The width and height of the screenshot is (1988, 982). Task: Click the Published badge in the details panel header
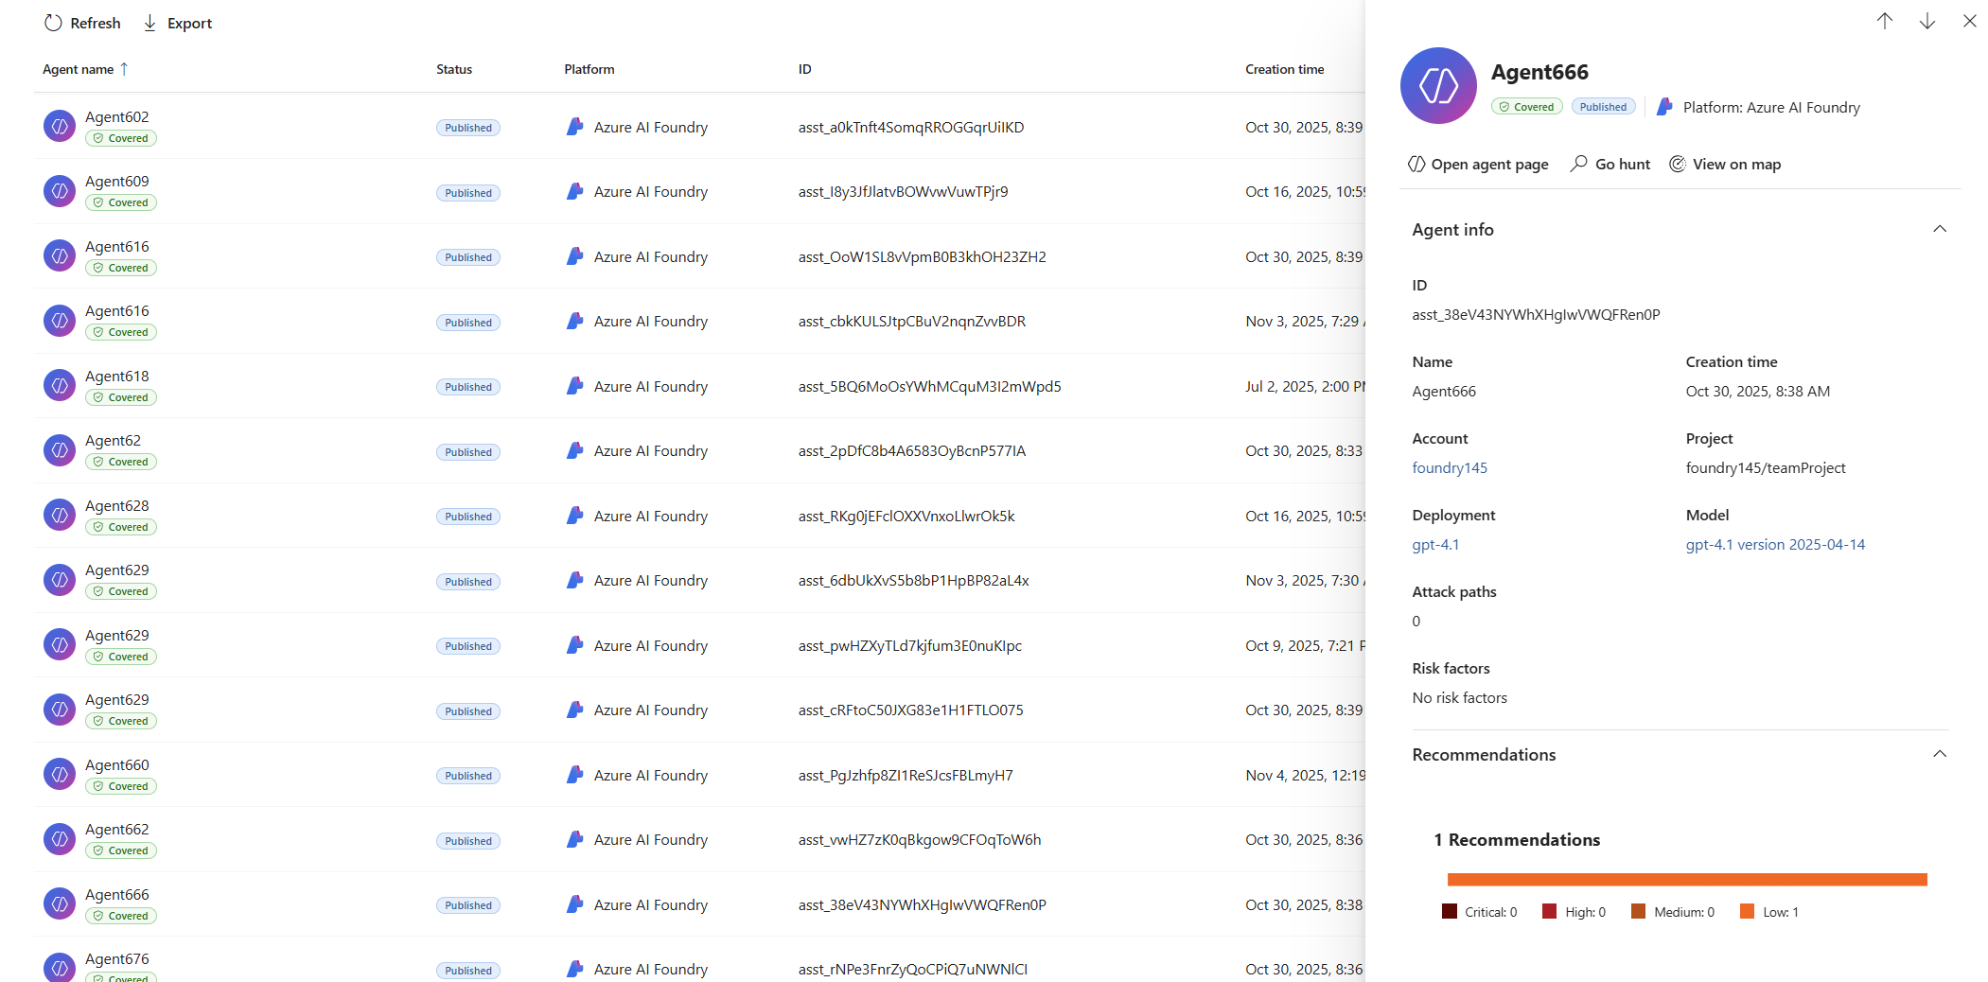coord(1603,107)
